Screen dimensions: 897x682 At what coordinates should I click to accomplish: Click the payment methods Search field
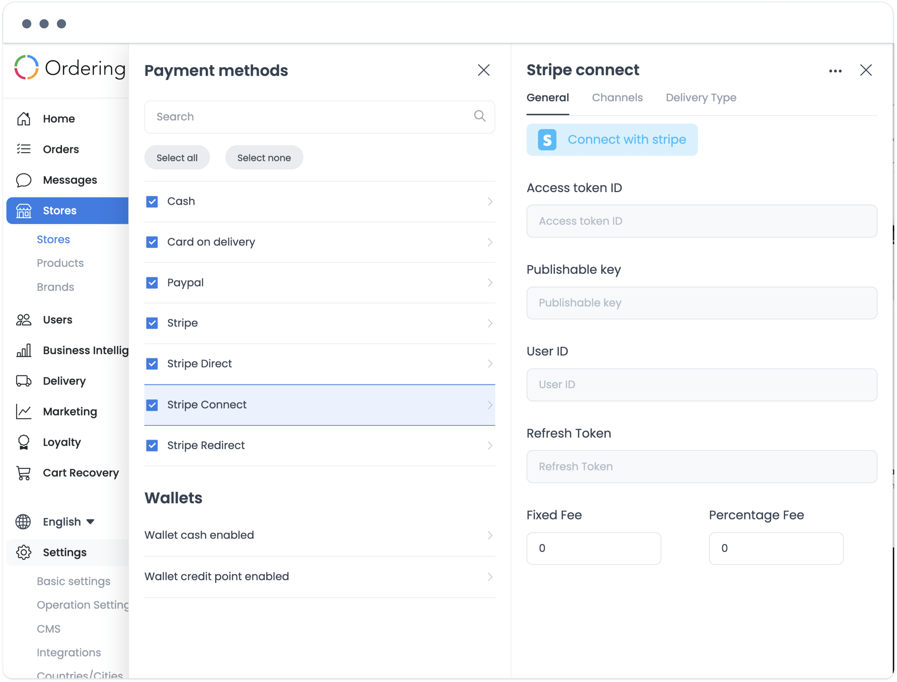click(320, 117)
